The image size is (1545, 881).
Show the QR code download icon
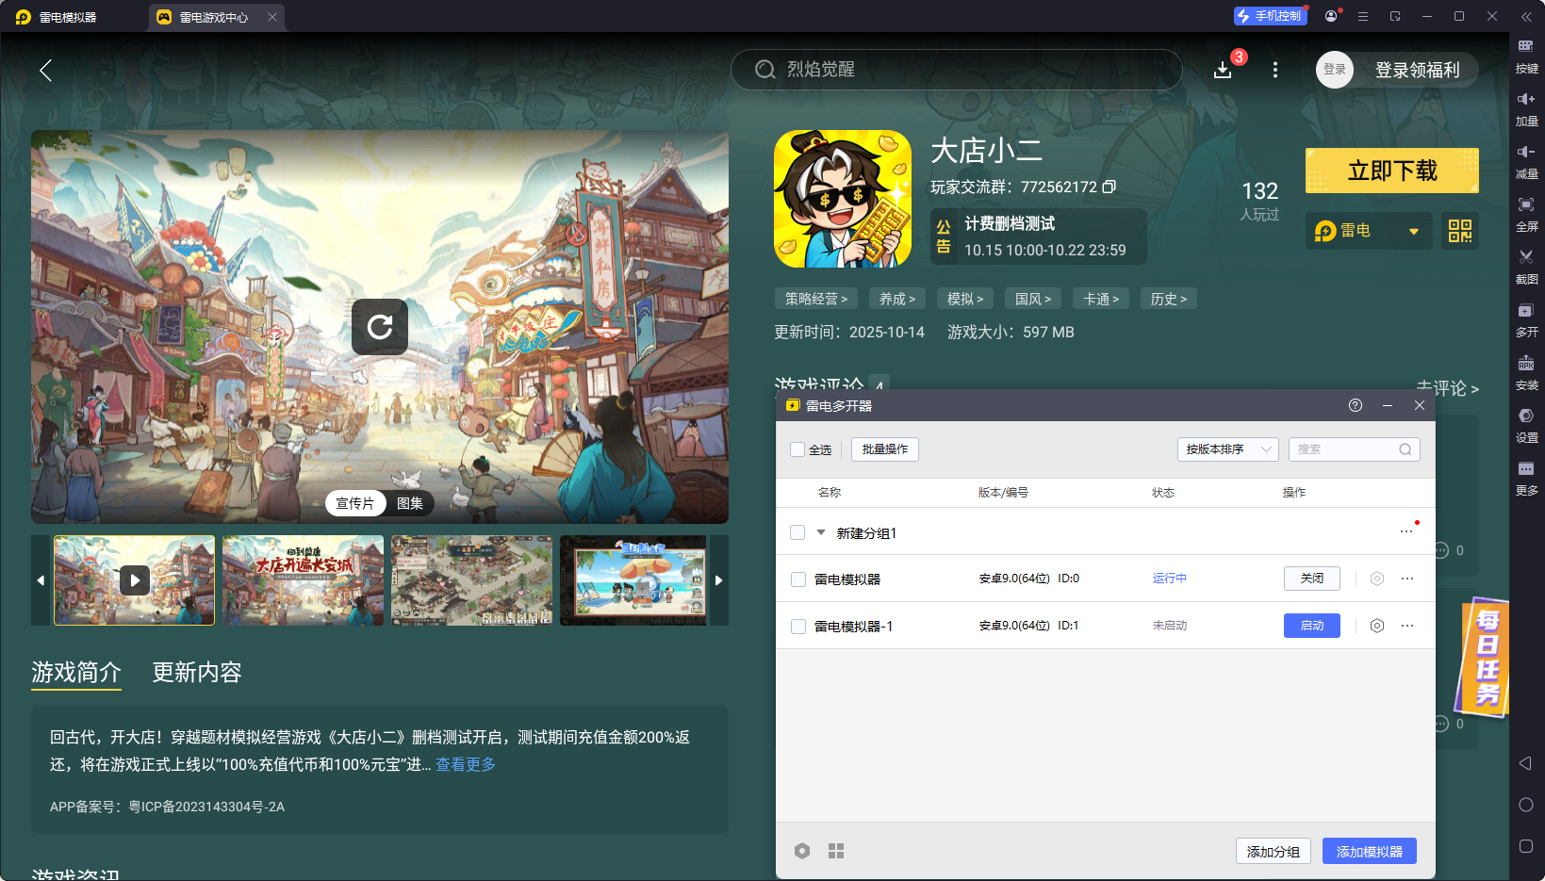point(1460,231)
